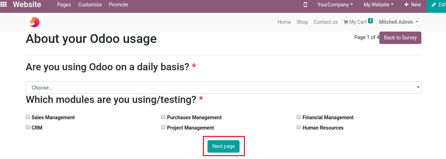Click the 'Page 1 of 4' indicator text
The image size is (446, 159).
[366, 37]
